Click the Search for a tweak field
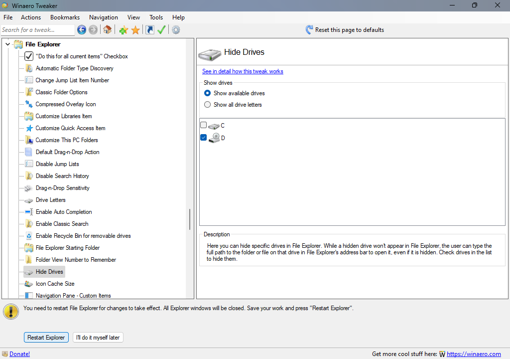The width and height of the screenshot is (510, 359). tap(38, 30)
